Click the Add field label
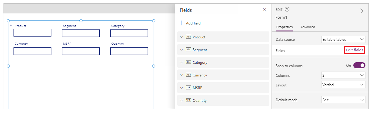The image size is (373, 113). [193, 23]
